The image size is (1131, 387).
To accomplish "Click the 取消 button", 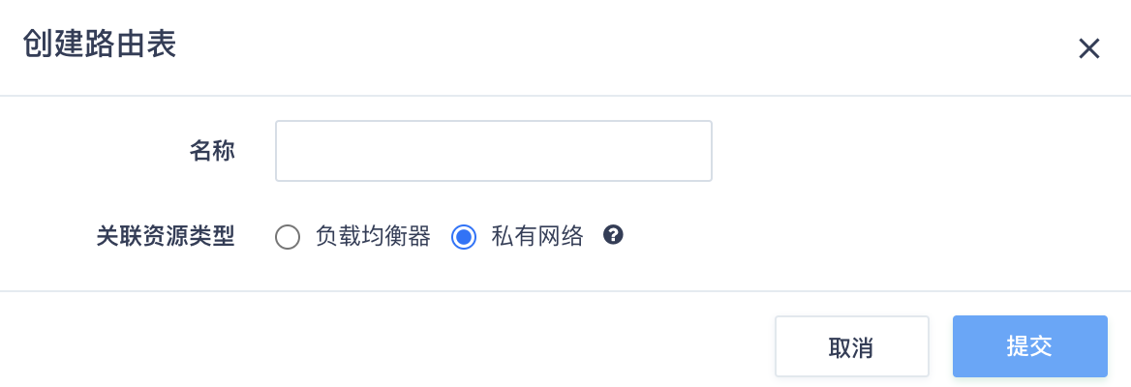I will pos(852,346).
